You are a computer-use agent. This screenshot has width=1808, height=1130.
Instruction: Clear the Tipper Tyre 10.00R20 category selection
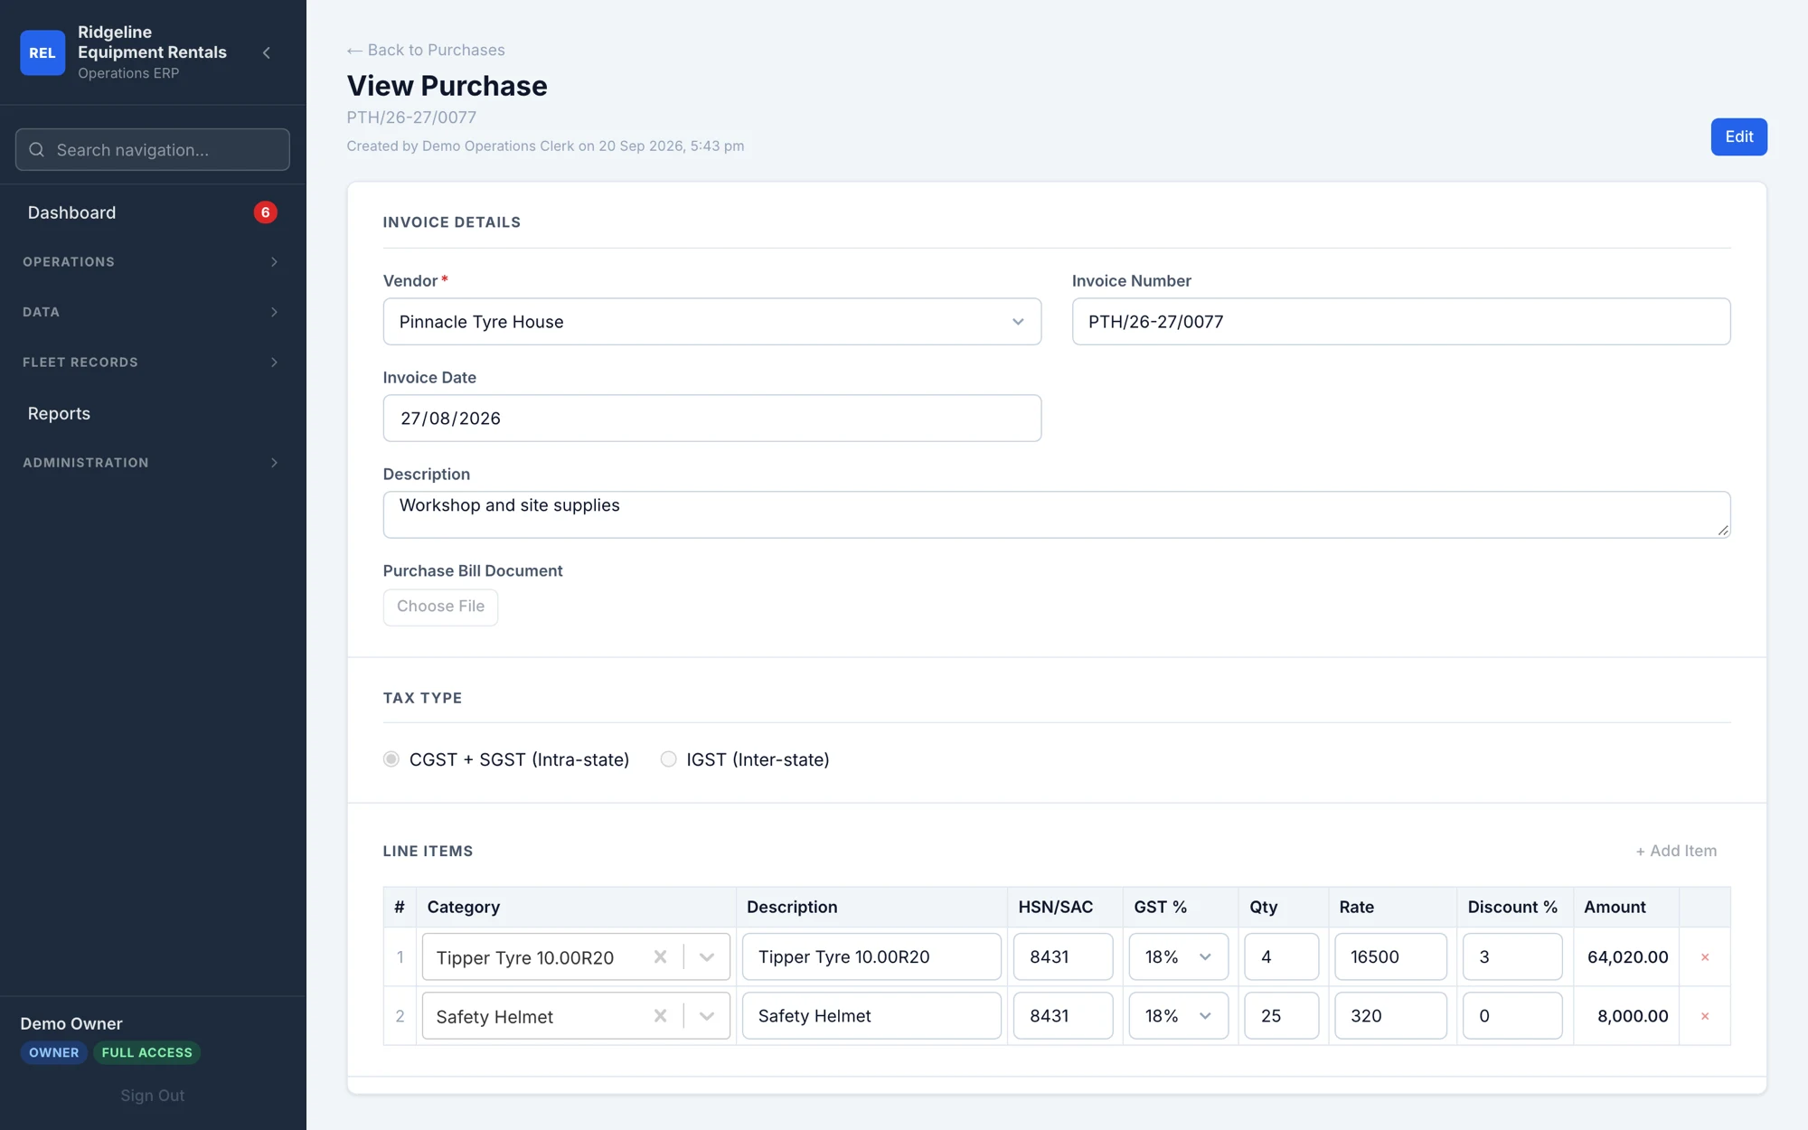click(x=660, y=956)
